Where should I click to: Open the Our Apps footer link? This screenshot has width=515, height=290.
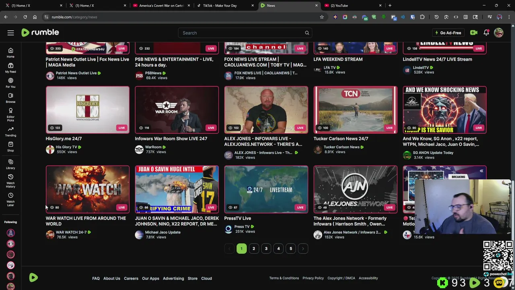[150, 278]
